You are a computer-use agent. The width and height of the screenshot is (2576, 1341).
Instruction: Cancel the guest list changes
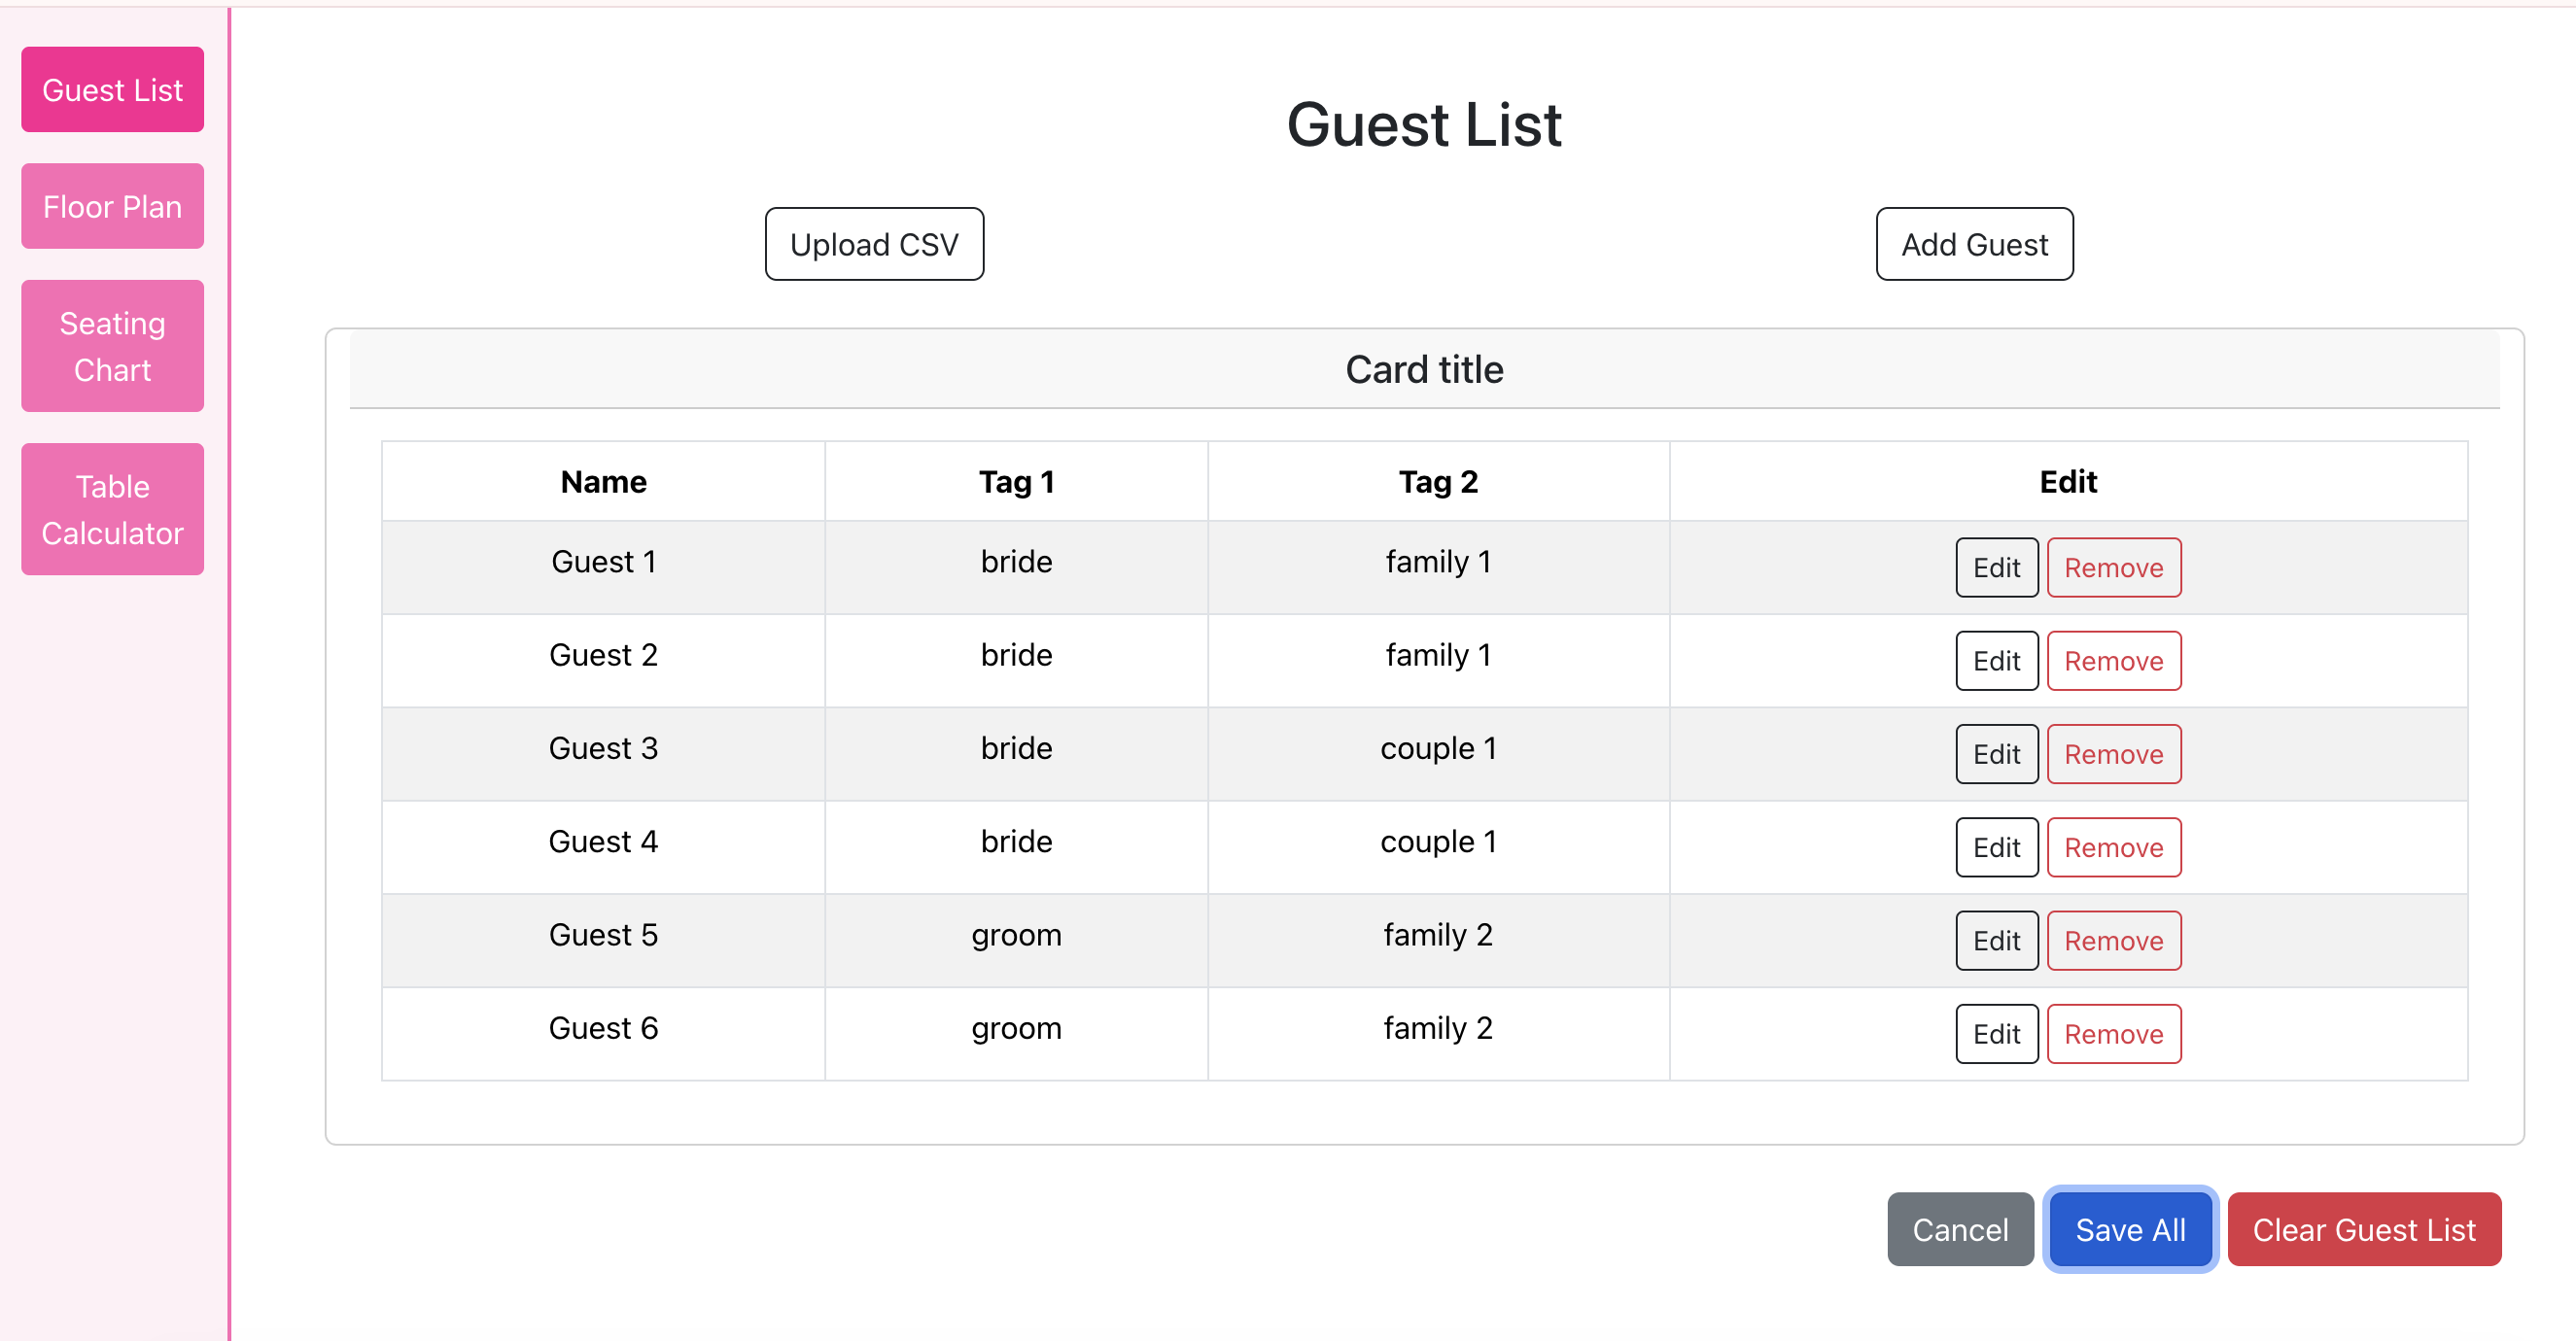pyautogui.click(x=1960, y=1229)
